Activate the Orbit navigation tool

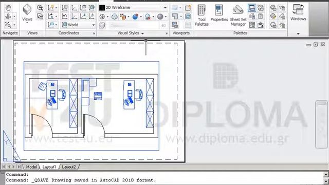pyautogui.click(x=8, y=16)
